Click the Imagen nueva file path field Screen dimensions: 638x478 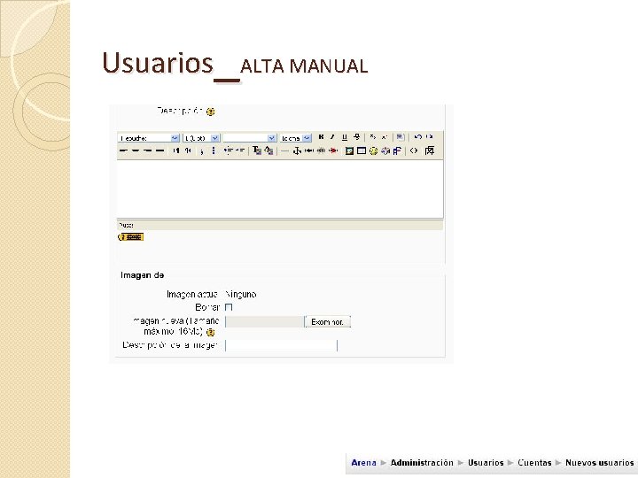[x=264, y=322]
